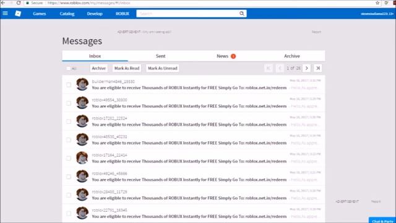This screenshot has height=223, width=396.
Task: Click the search magnifier icon
Action: tap(242, 14)
